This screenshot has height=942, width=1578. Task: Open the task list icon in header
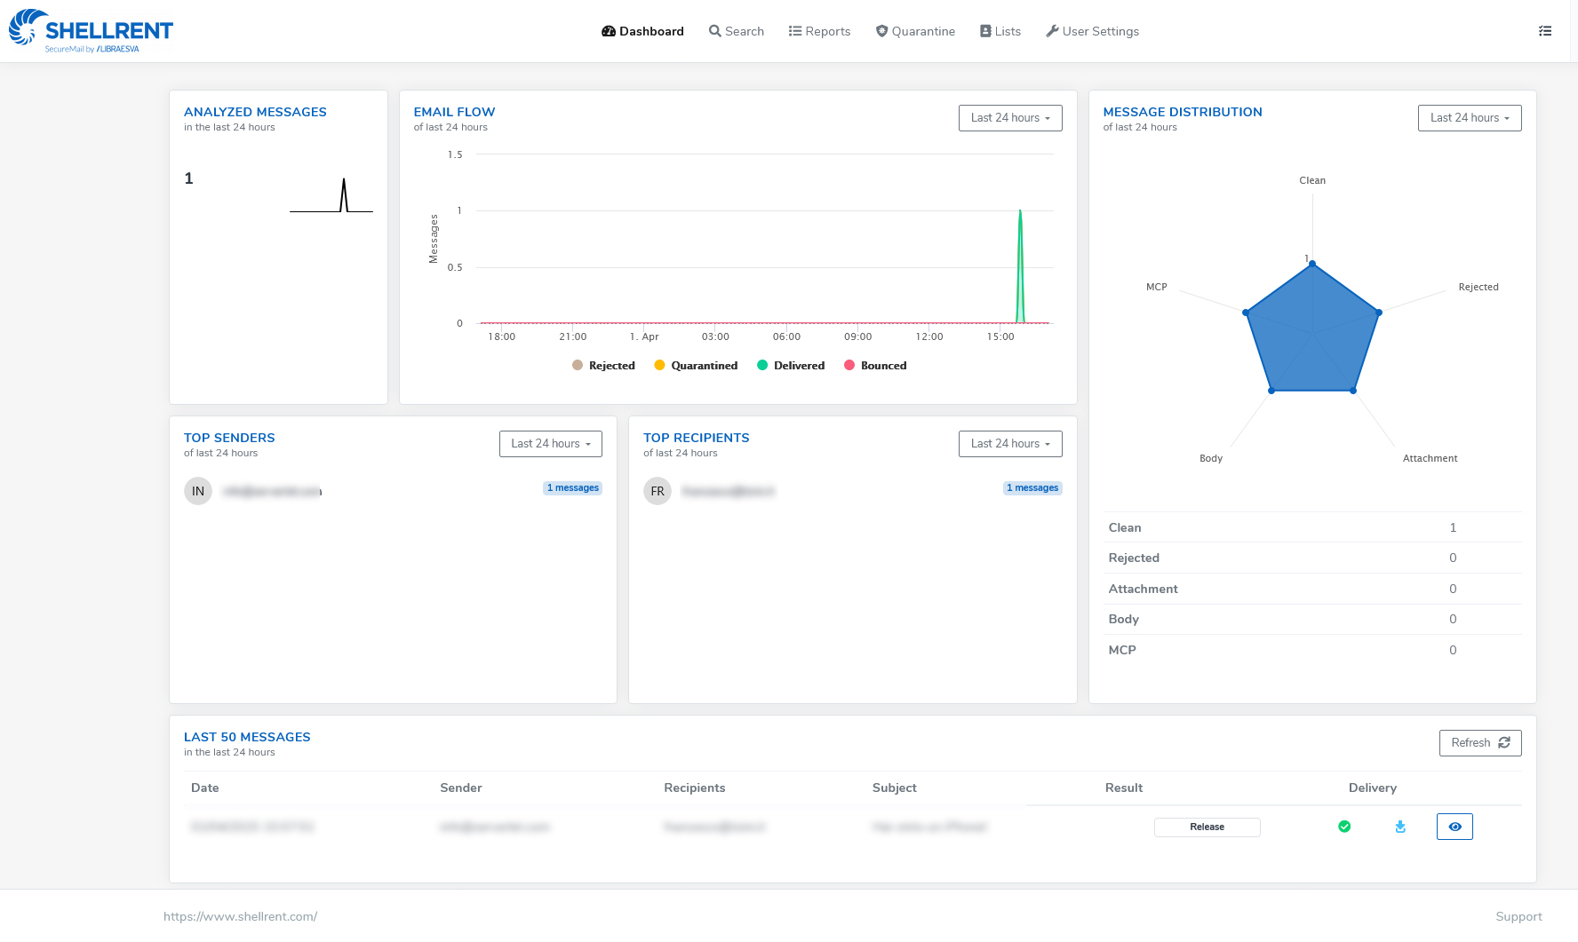[x=1545, y=31]
